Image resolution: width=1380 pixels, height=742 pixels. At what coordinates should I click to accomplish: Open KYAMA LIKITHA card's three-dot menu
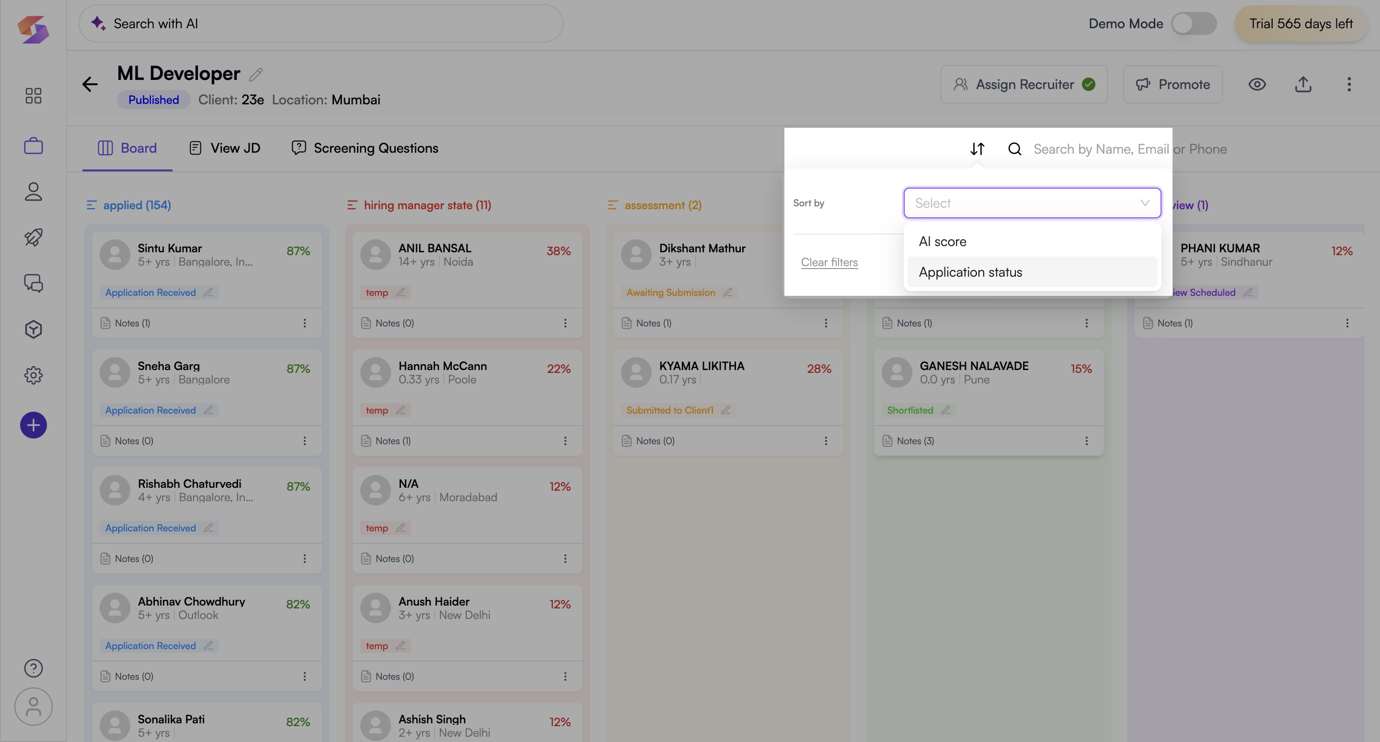(826, 440)
